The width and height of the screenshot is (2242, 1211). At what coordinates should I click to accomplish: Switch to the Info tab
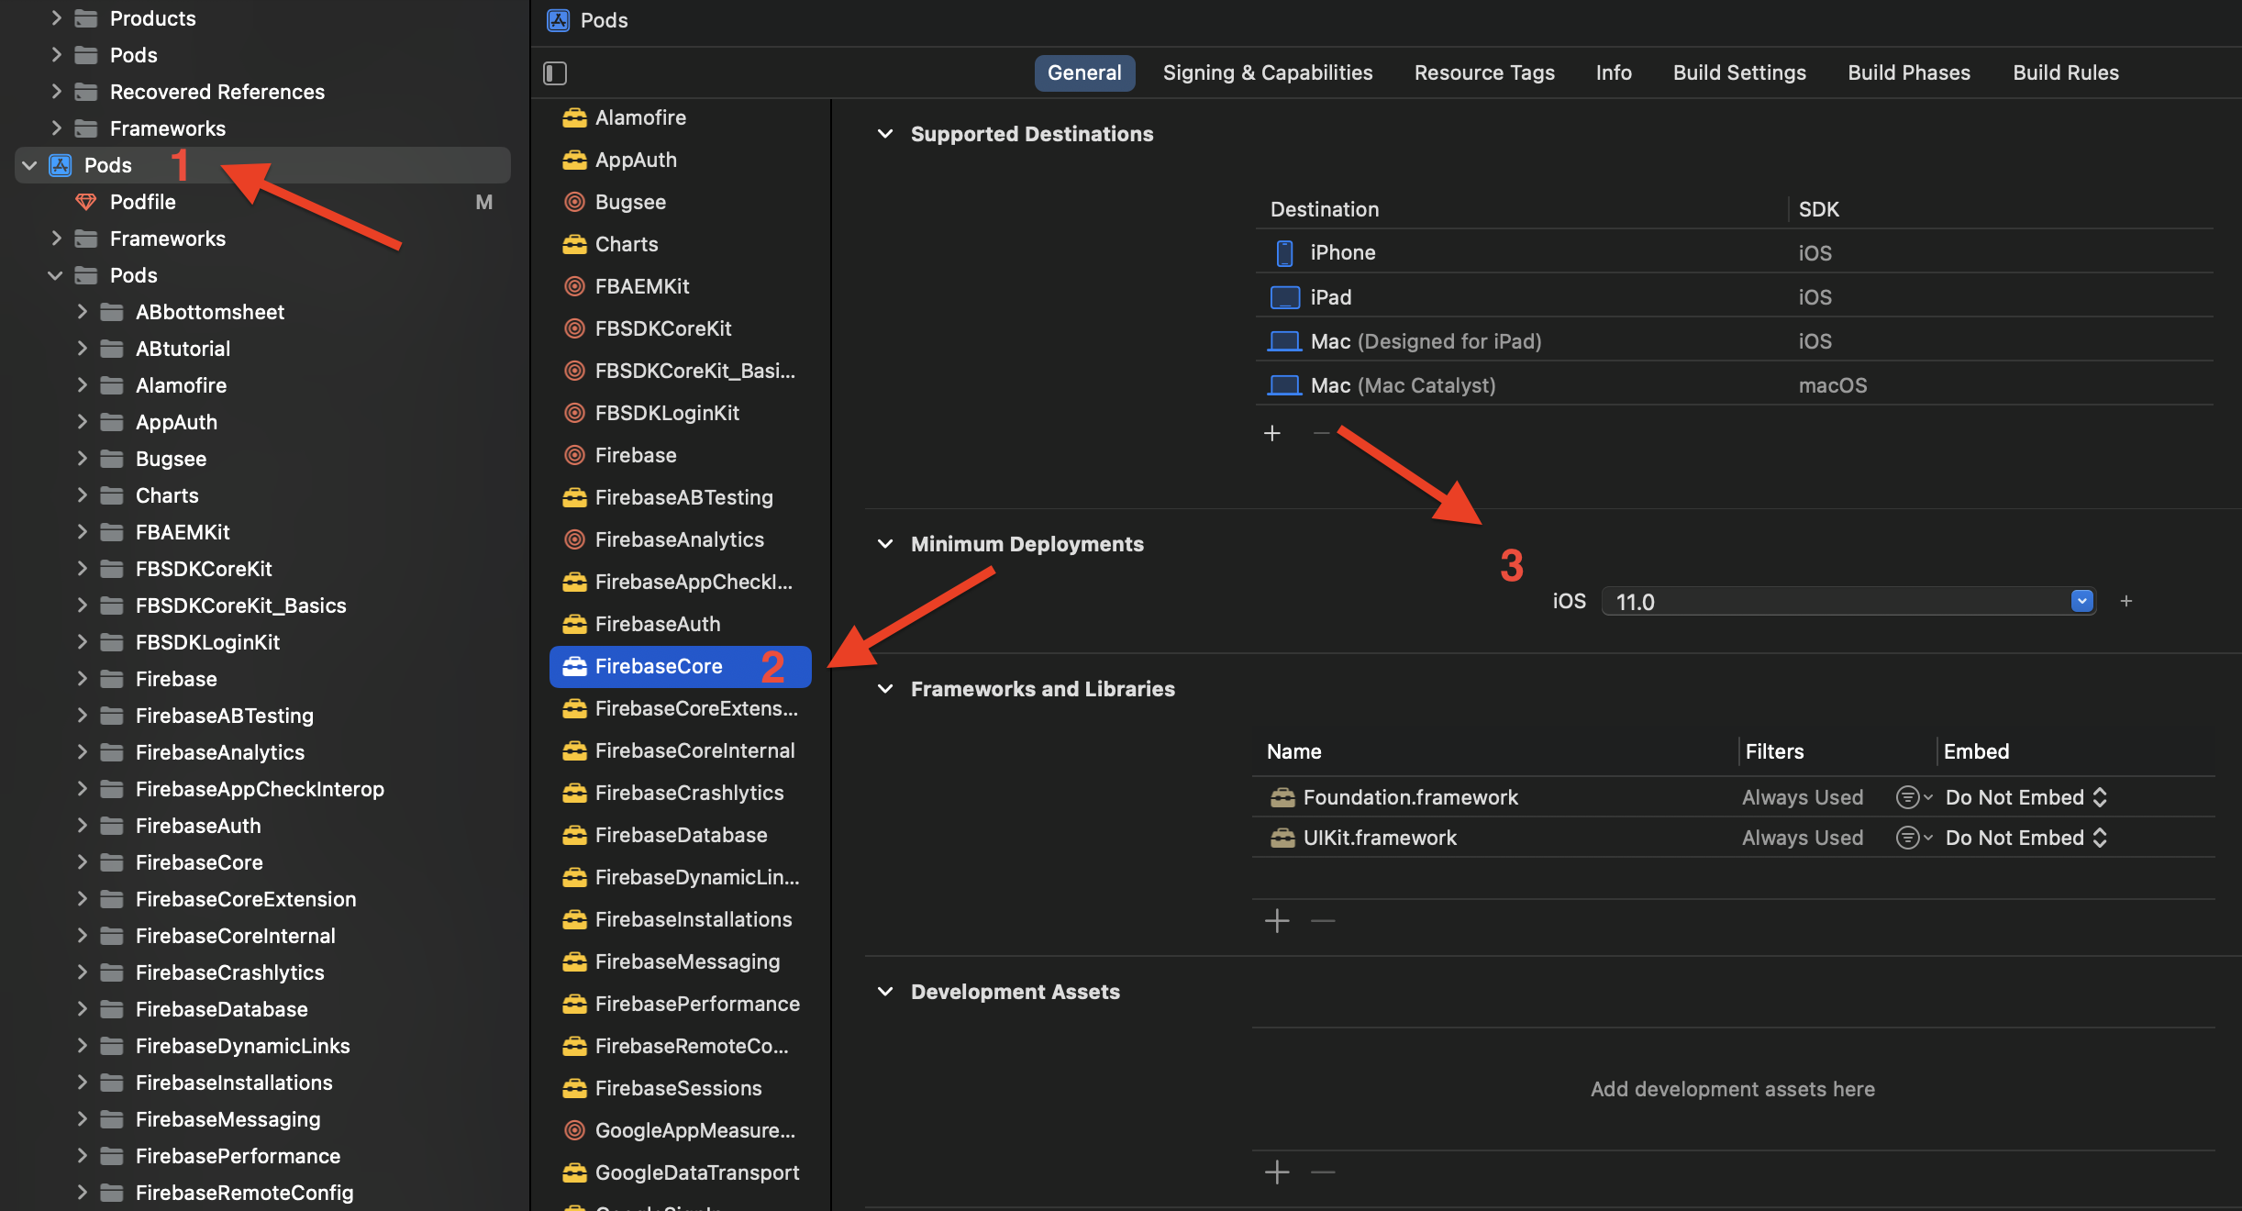click(1614, 72)
